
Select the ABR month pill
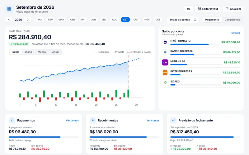(72, 20)
